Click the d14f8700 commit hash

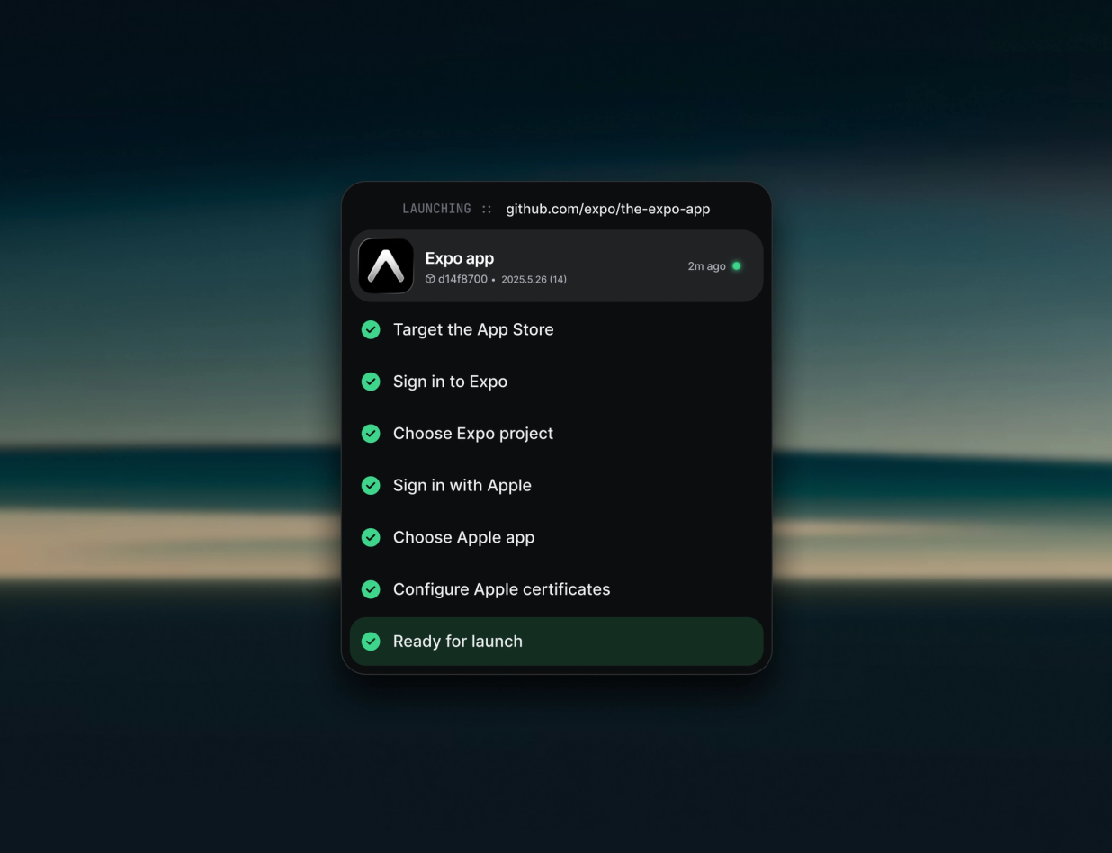tap(462, 279)
